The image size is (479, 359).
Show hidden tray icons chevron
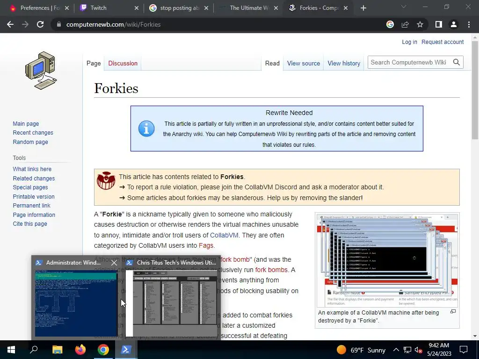pos(396,350)
